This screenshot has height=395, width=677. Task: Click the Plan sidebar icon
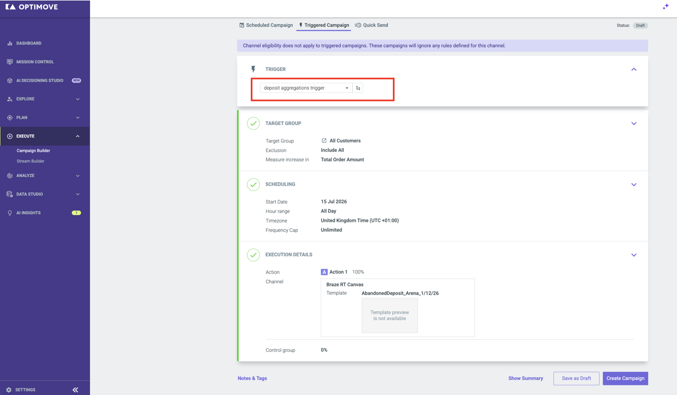[x=9, y=118]
